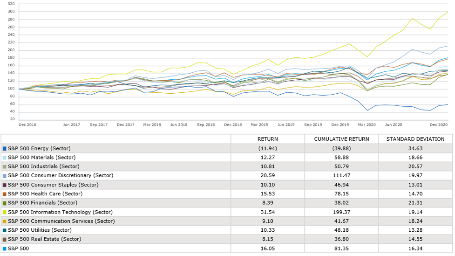
Task: Click the Consumer Staples legend color square
Action: click(5, 185)
